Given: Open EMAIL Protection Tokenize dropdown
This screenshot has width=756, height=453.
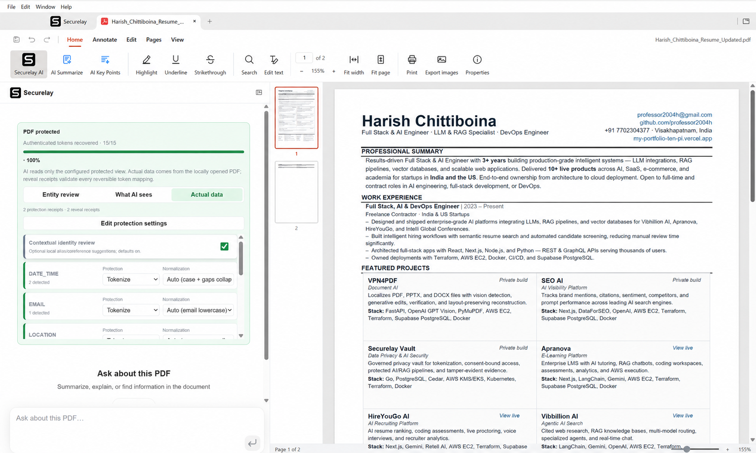Looking at the screenshot, I should click(x=131, y=310).
